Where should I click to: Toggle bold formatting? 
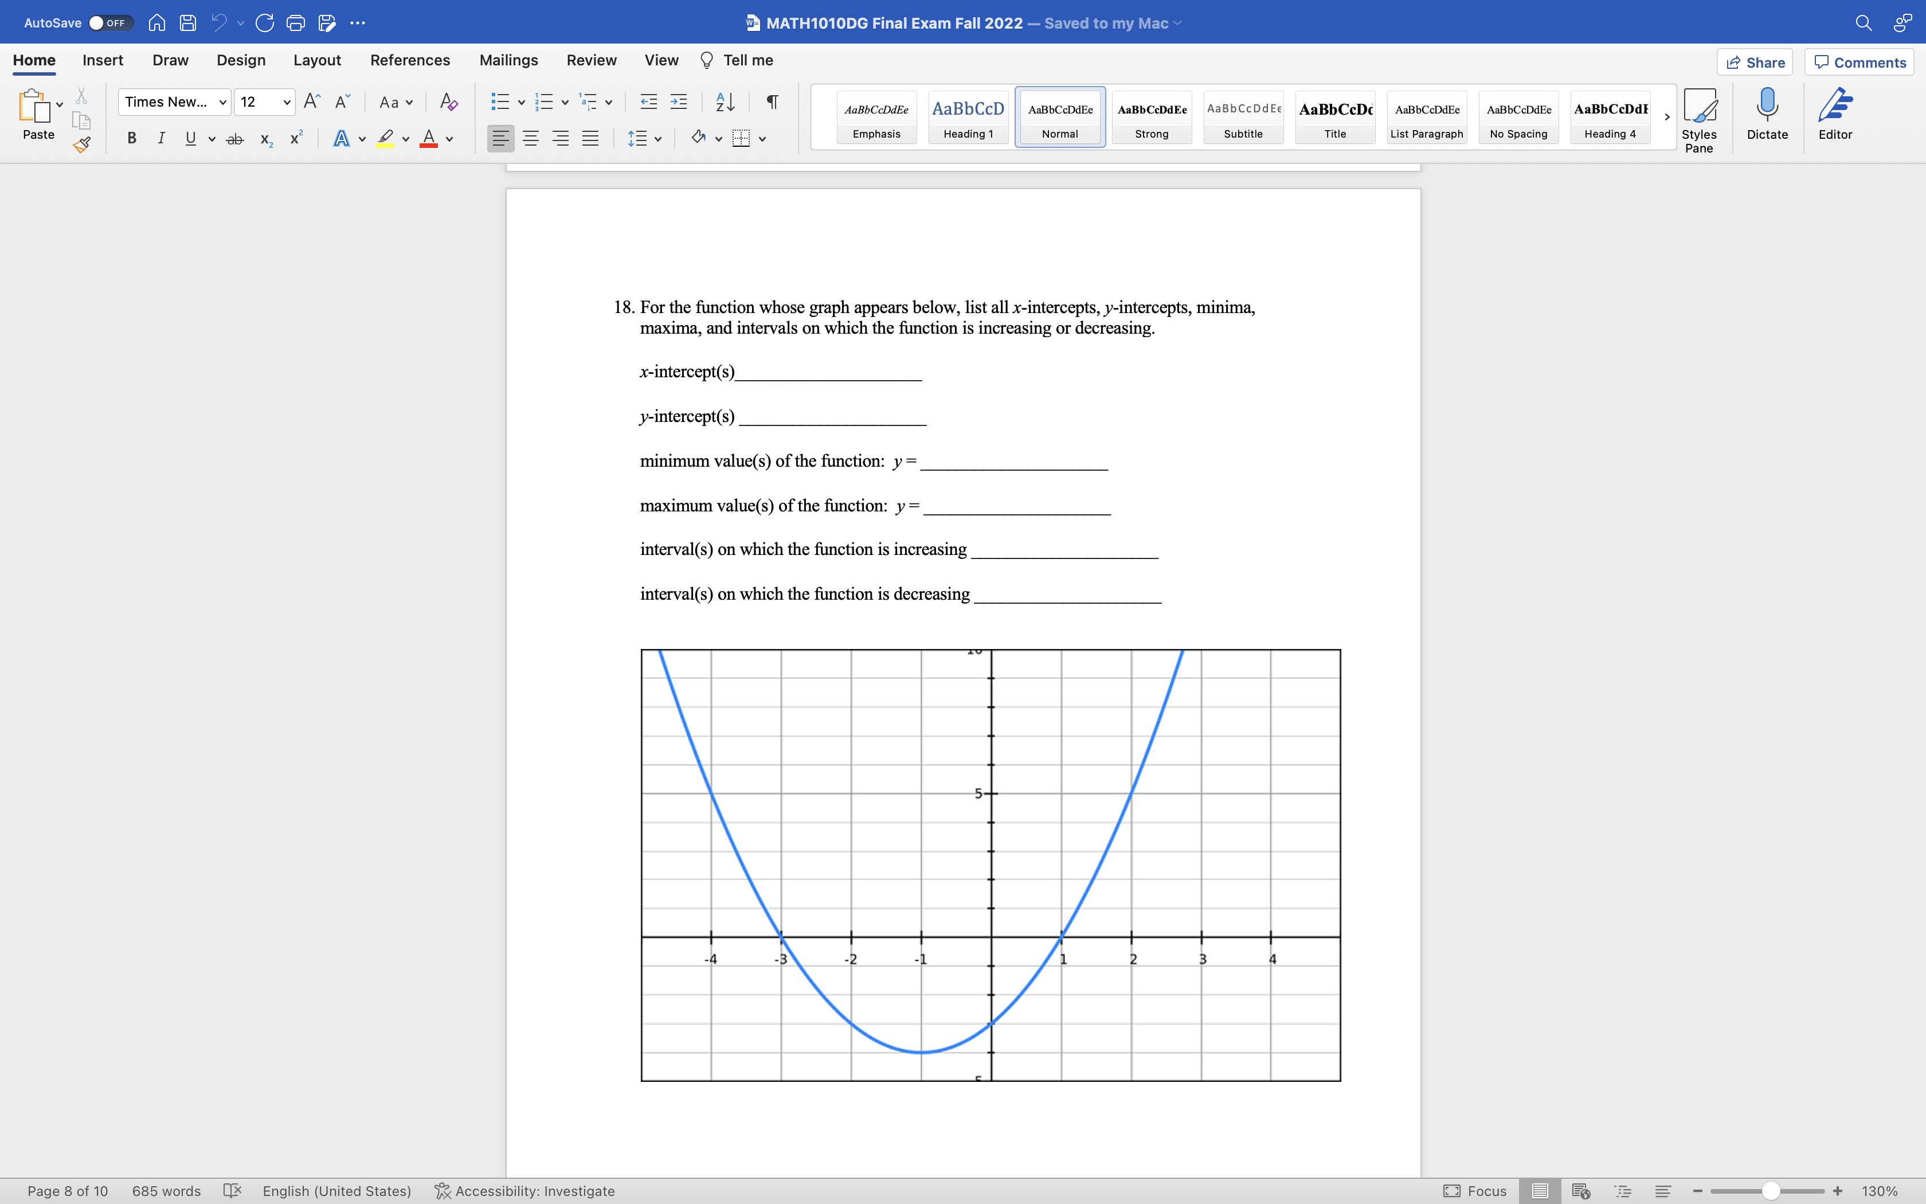[x=131, y=138]
